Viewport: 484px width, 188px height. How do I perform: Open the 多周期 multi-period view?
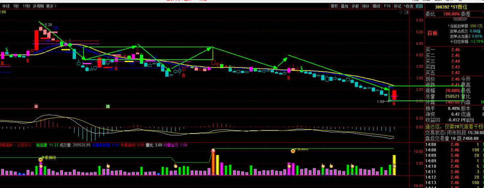point(38,6)
